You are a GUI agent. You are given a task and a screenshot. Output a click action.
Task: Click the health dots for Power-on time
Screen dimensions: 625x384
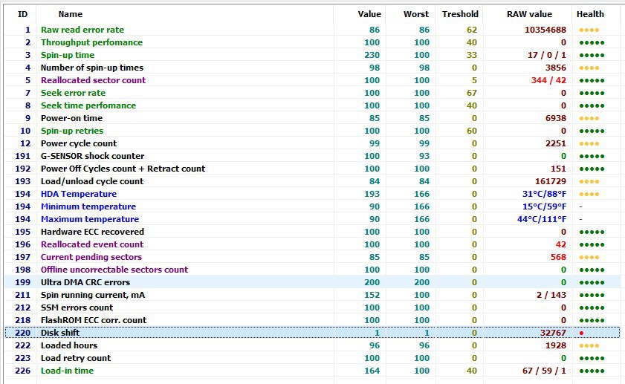pos(589,118)
